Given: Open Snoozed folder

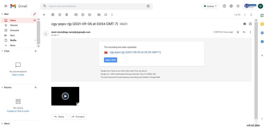Looking at the screenshot, I should (x=19, y=30).
